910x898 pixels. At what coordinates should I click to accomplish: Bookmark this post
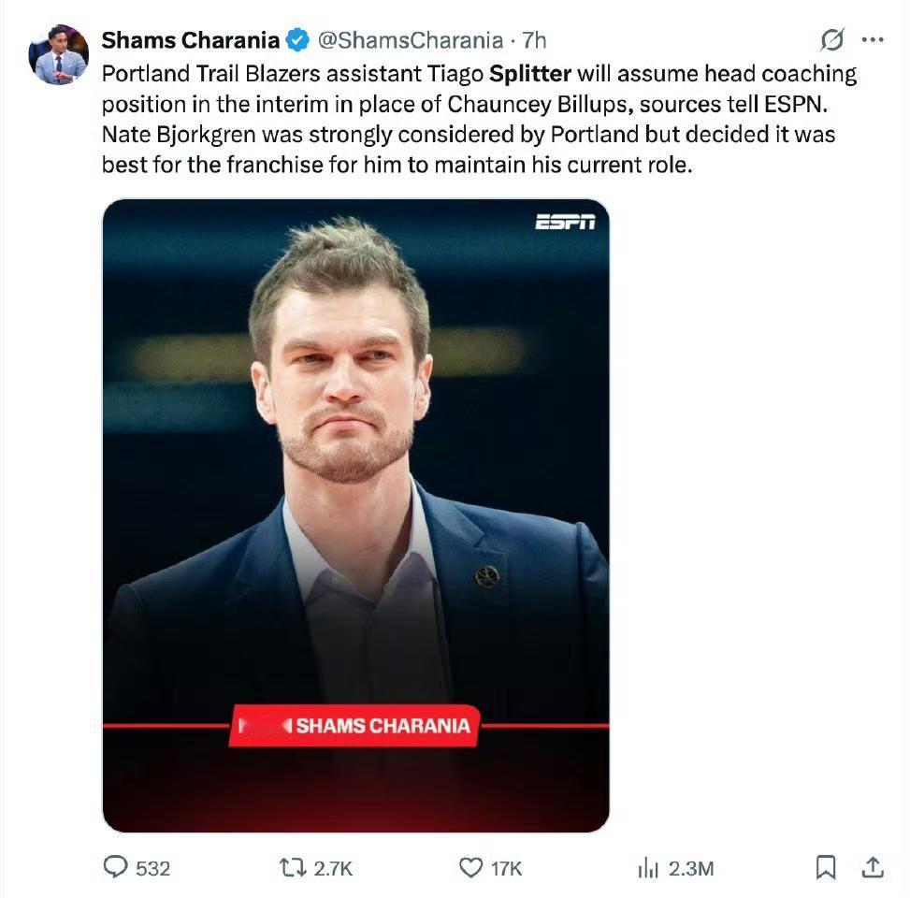pyautogui.click(x=826, y=868)
